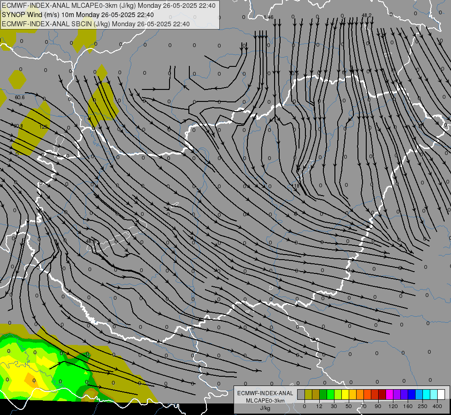Select the pure blue legend swatch

412,394
